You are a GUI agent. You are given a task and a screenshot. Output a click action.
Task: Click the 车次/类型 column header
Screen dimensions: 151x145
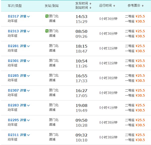click(x=15, y=6)
